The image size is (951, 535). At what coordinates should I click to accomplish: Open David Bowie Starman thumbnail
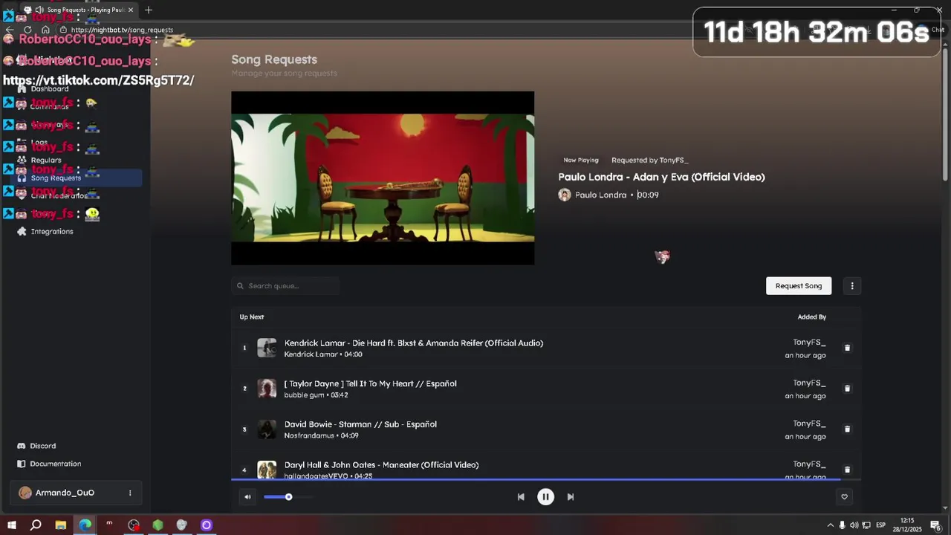(x=267, y=429)
